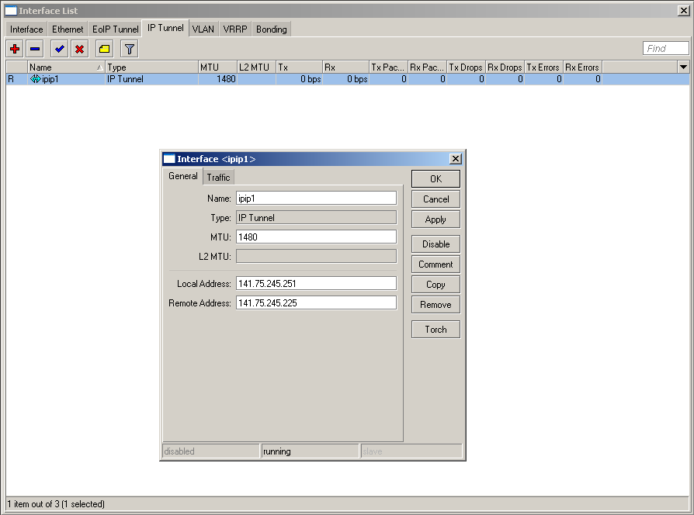Open the VLAN tab
Screen dimensions: 694x515
pyautogui.click(x=203, y=29)
